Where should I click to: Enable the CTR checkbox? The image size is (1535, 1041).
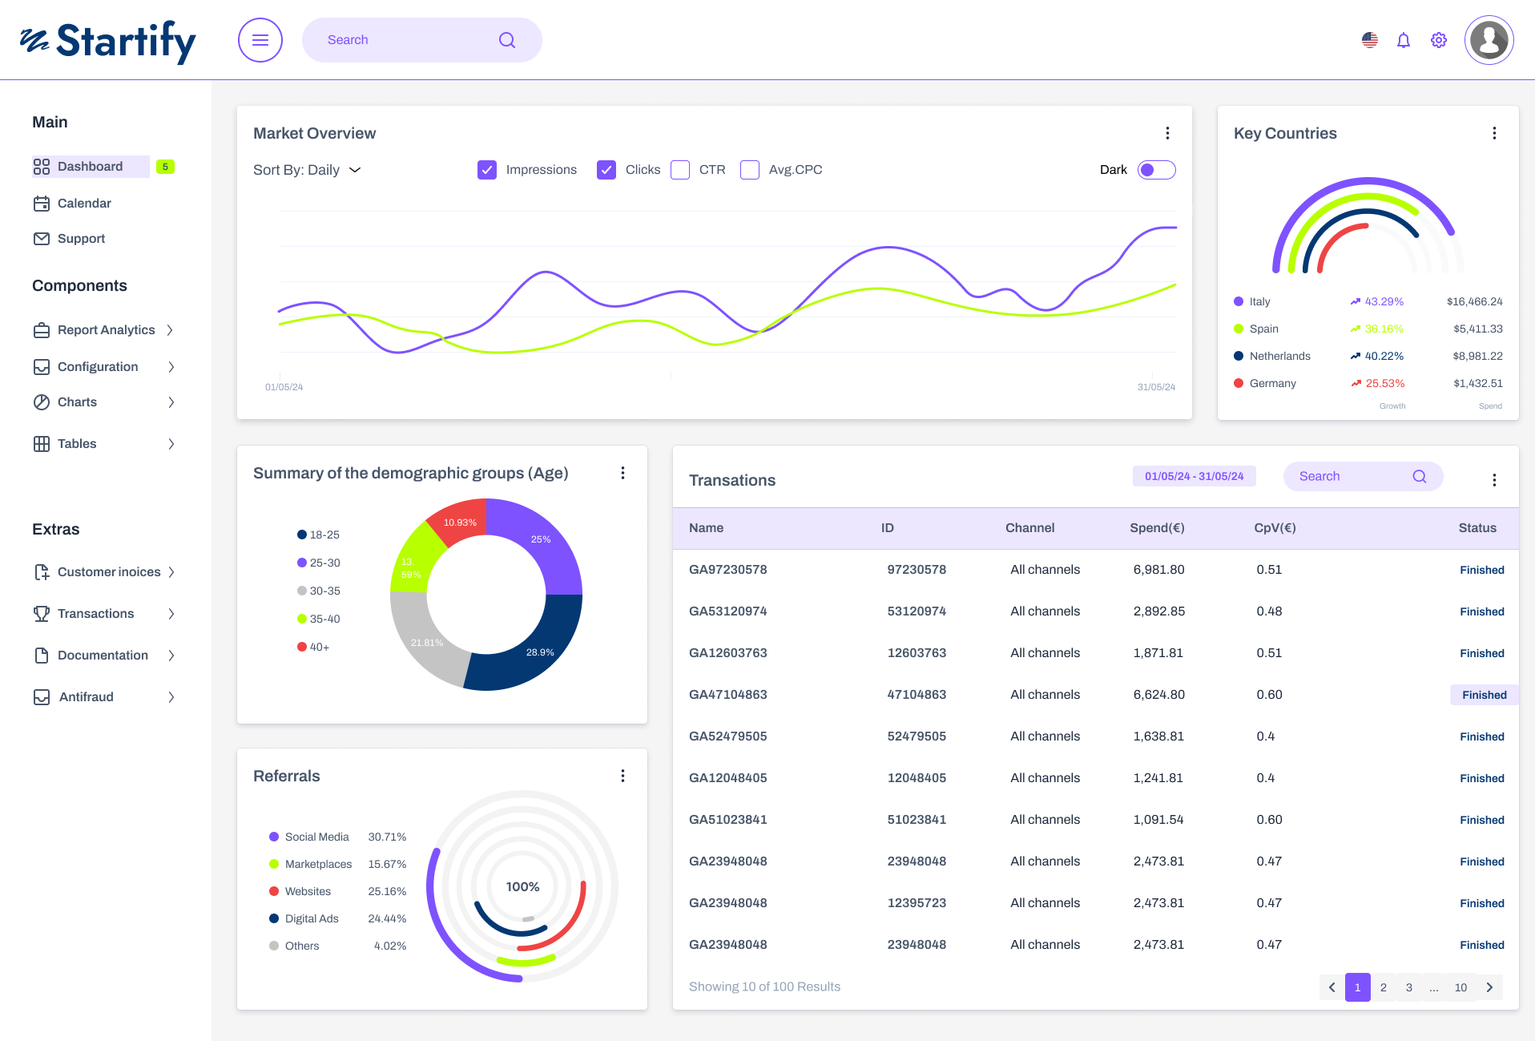[x=680, y=170]
